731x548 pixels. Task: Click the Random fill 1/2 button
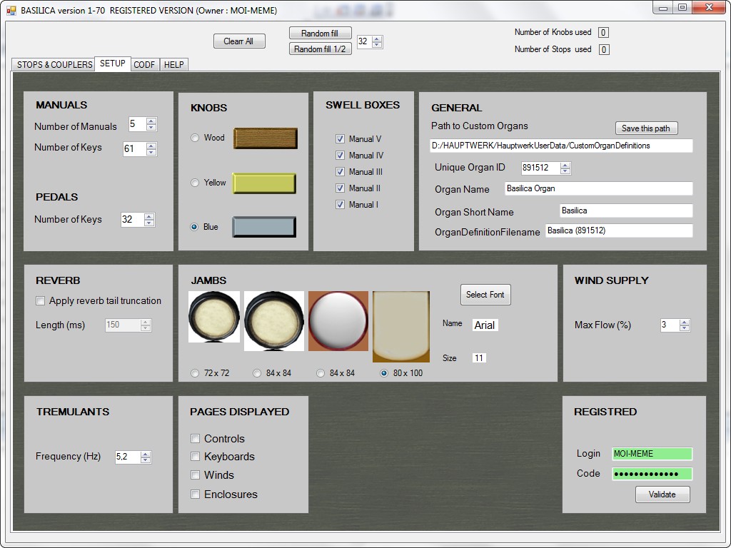(x=320, y=49)
